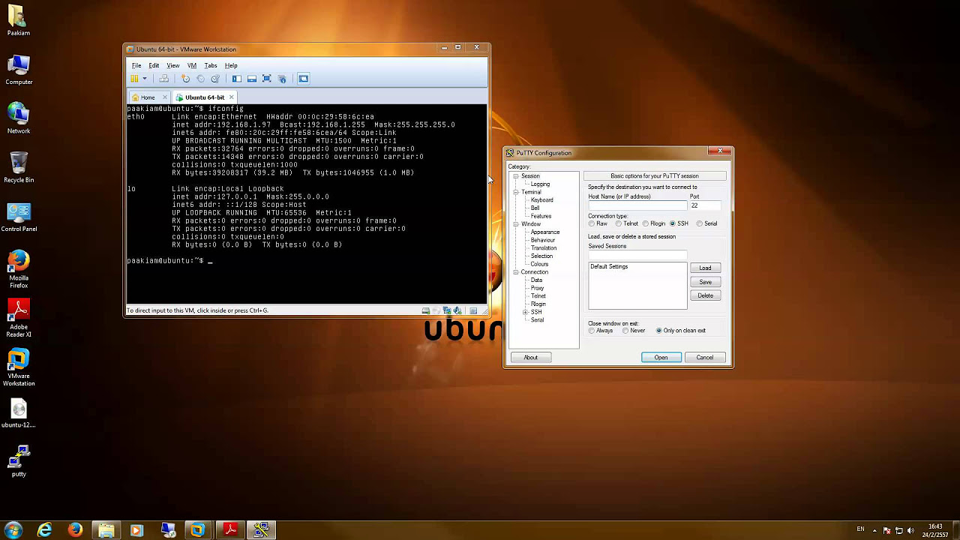Viewport: 960px width, 540px height.
Task: Collapse the Window tree node in PuTTY
Action: [516, 224]
